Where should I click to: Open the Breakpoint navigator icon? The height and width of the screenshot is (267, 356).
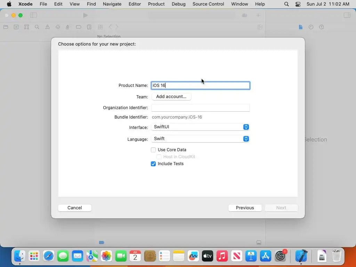[79, 27]
